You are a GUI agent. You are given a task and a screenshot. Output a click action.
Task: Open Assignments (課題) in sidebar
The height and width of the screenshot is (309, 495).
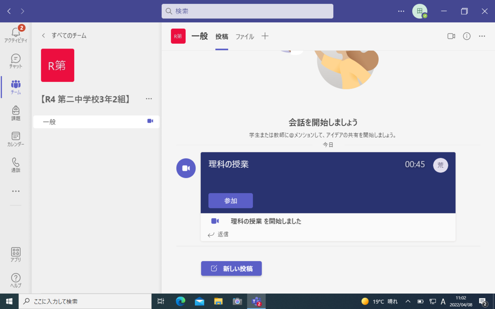(x=16, y=112)
